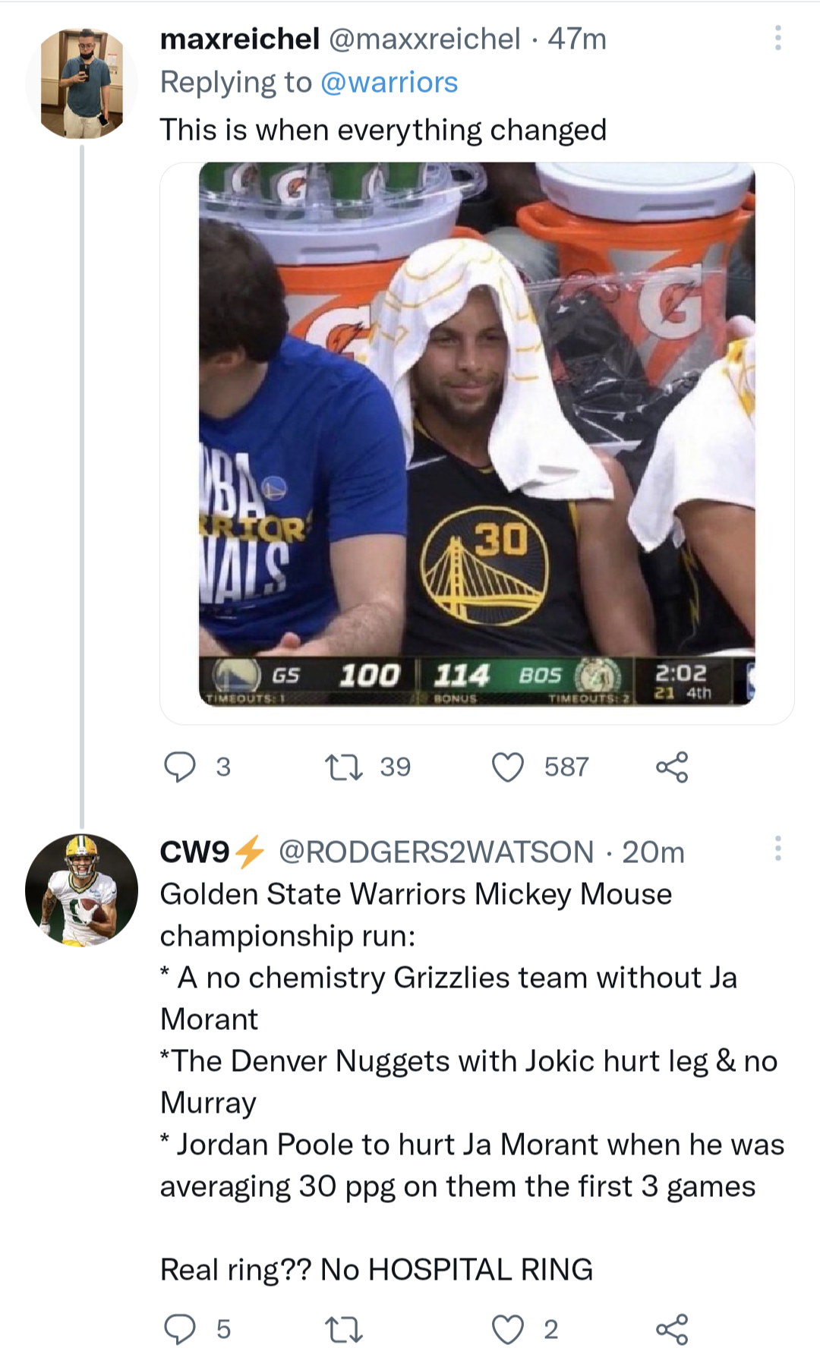820x1367 pixels.
Task: View the Steph Curry towel image
Action: 471,436
